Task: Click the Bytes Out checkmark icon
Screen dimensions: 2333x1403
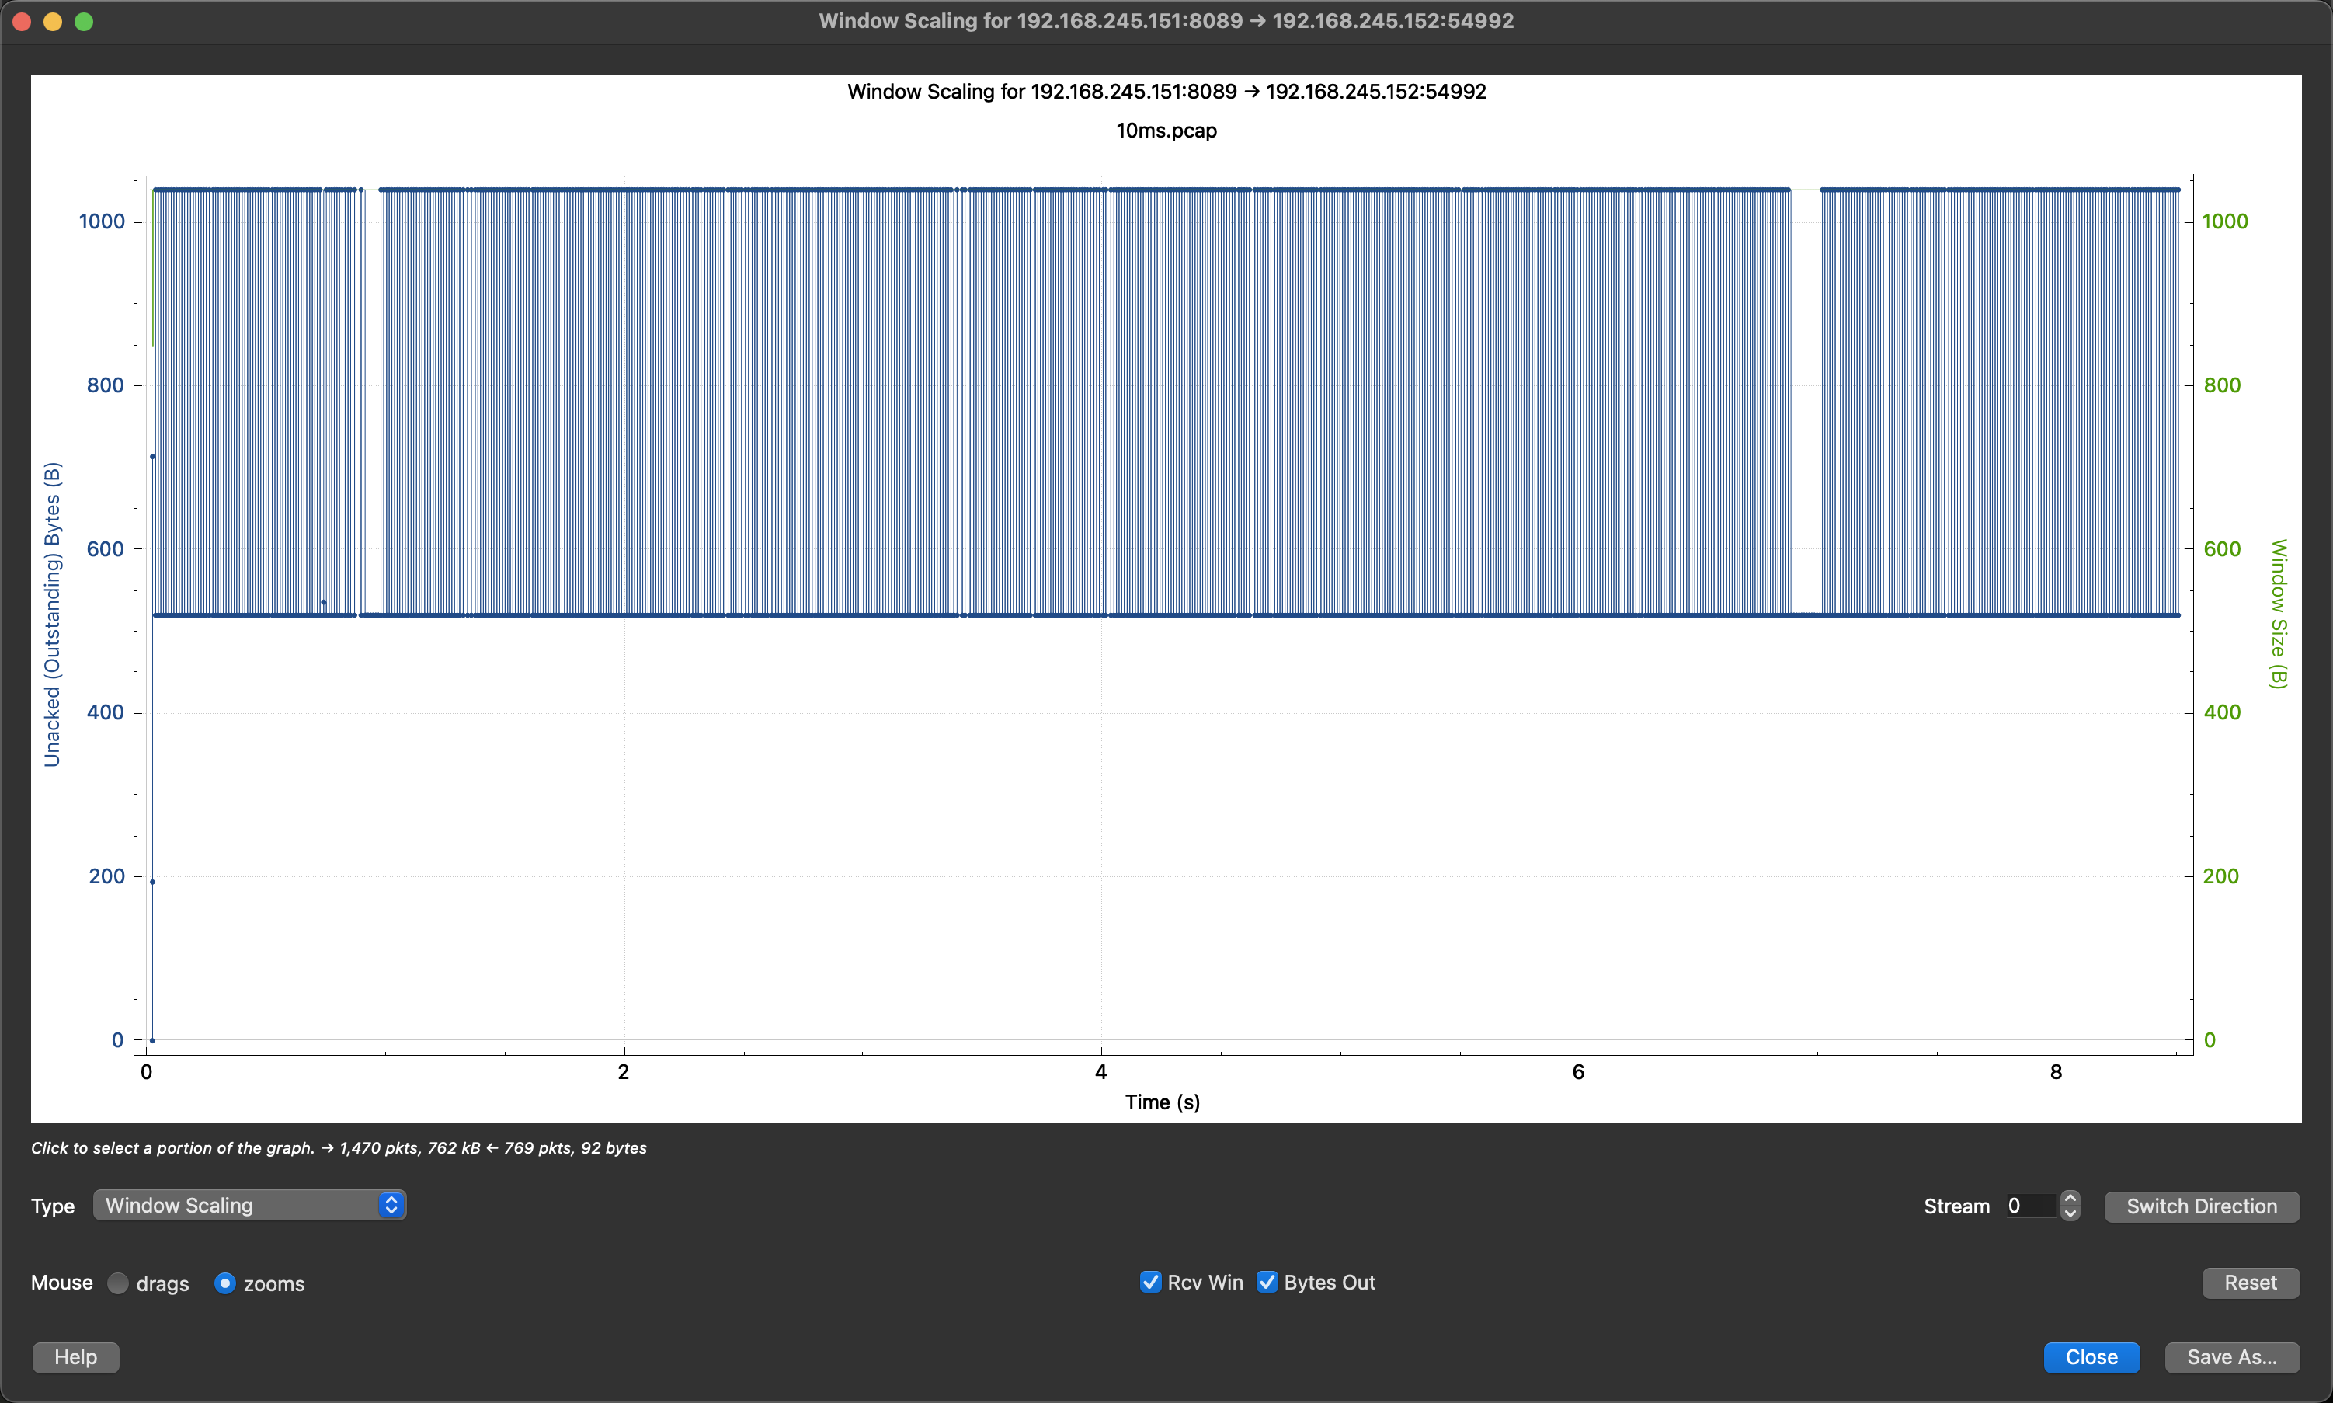Action: [1268, 1282]
